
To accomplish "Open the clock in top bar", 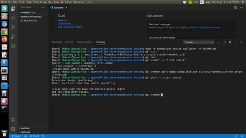I will pyautogui.click(x=226, y=2).
